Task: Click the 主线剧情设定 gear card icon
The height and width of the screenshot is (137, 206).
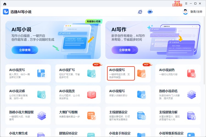Action: (141, 116)
